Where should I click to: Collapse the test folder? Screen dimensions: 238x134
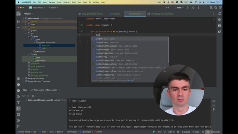[29, 54]
